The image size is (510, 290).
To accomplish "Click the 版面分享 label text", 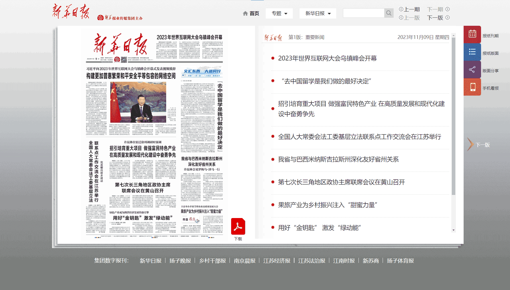I will 490,71.
